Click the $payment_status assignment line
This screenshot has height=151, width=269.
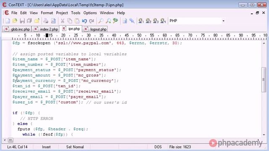pos(67,70)
